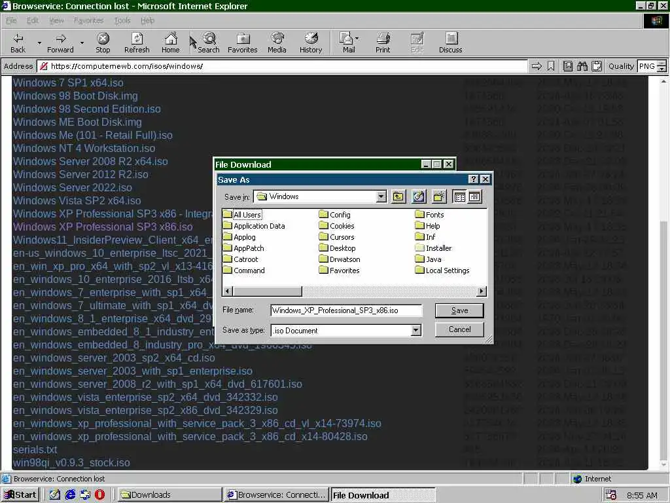
Task: Click the Cancel button in Save As
Action: coord(459,329)
